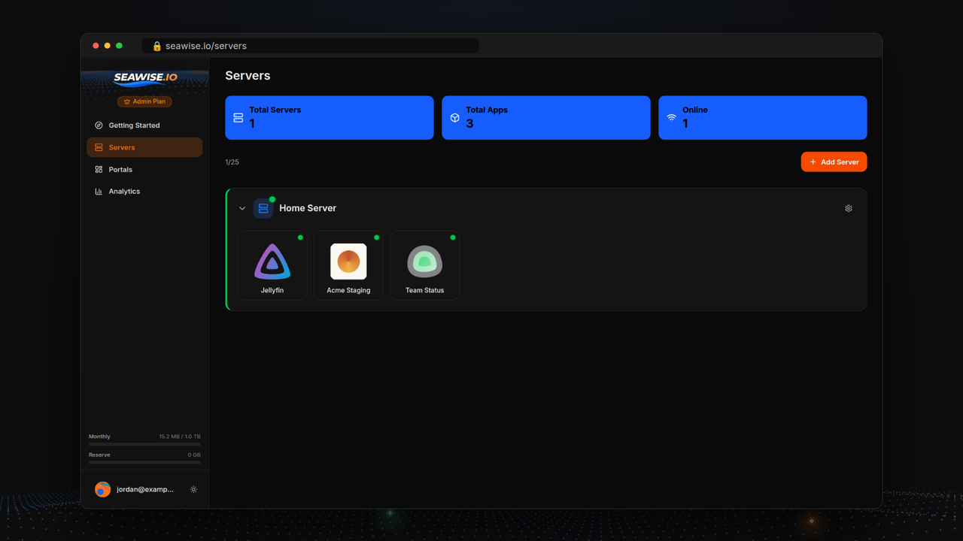Click the Seawise.io logo
963x541 pixels.
click(x=145, y=77)
